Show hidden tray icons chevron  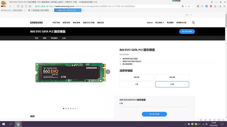[x=185, y=124]
